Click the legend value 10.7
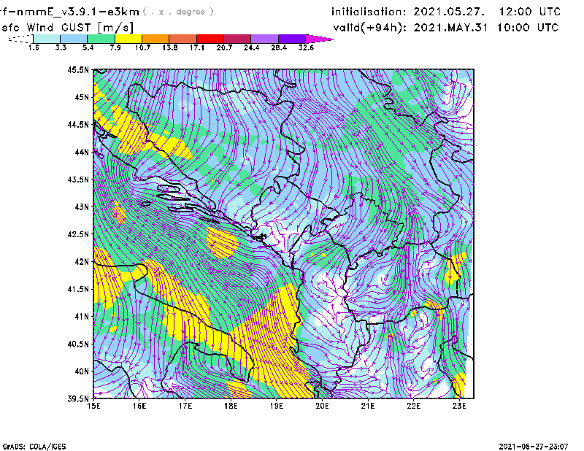Image resolution: width=584 pixels, height=451 pixels. coord(142,47)
